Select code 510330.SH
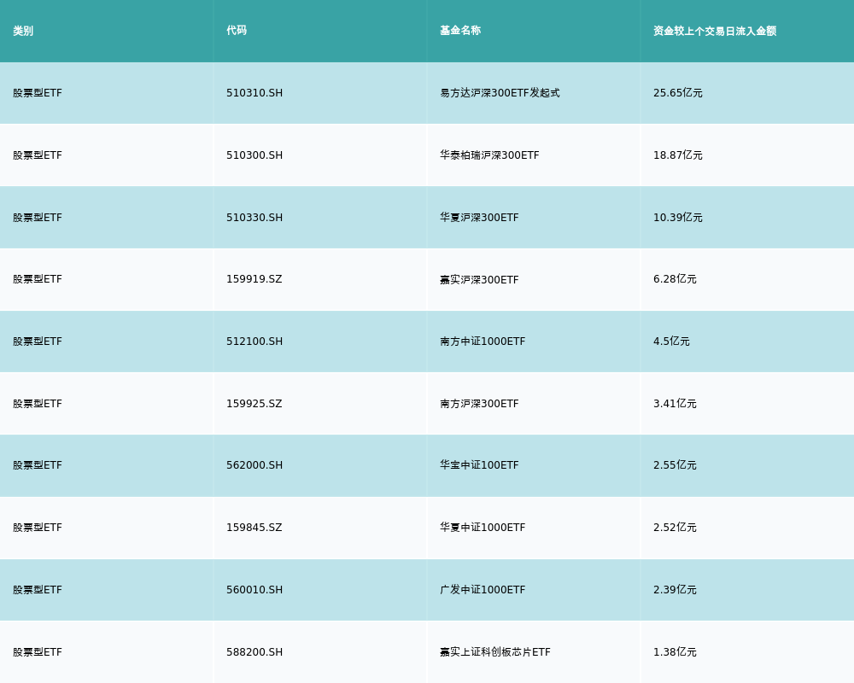This screenshot has width=854, height=683. (254, 218)
